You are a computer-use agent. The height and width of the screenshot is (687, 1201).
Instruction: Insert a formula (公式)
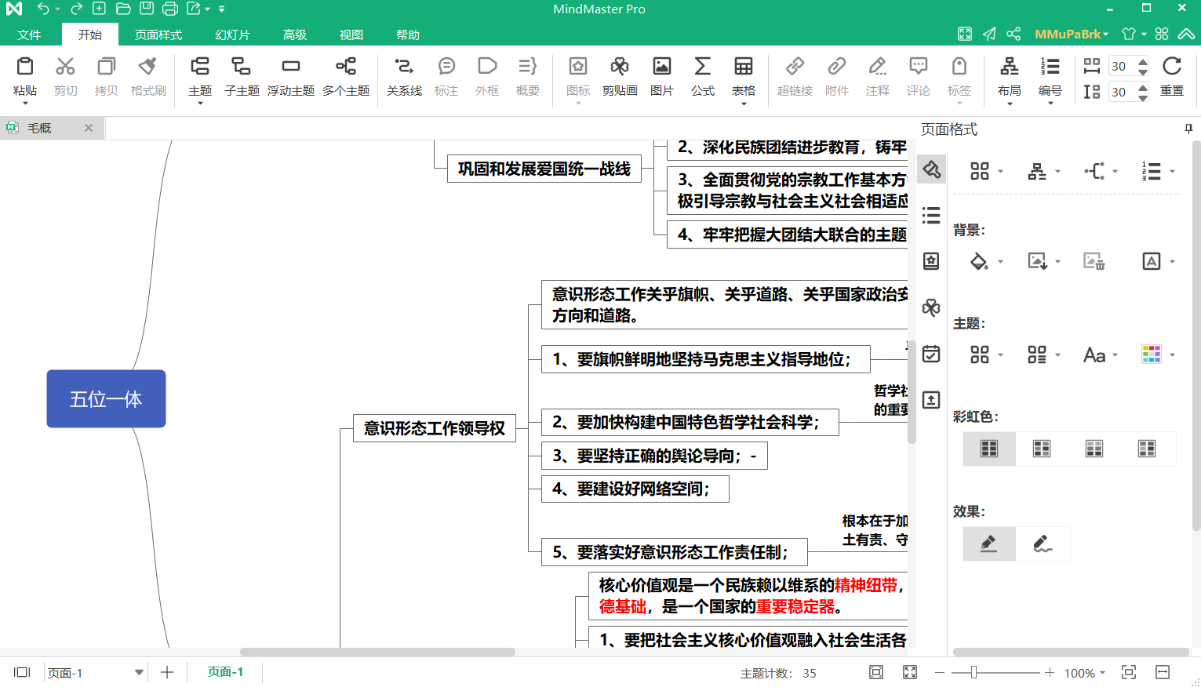pyautogui.click(x=703, y=67)
